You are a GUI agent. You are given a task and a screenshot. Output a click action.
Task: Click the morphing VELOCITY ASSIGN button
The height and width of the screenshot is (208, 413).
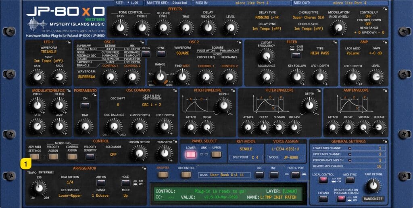tap(53, 157)
